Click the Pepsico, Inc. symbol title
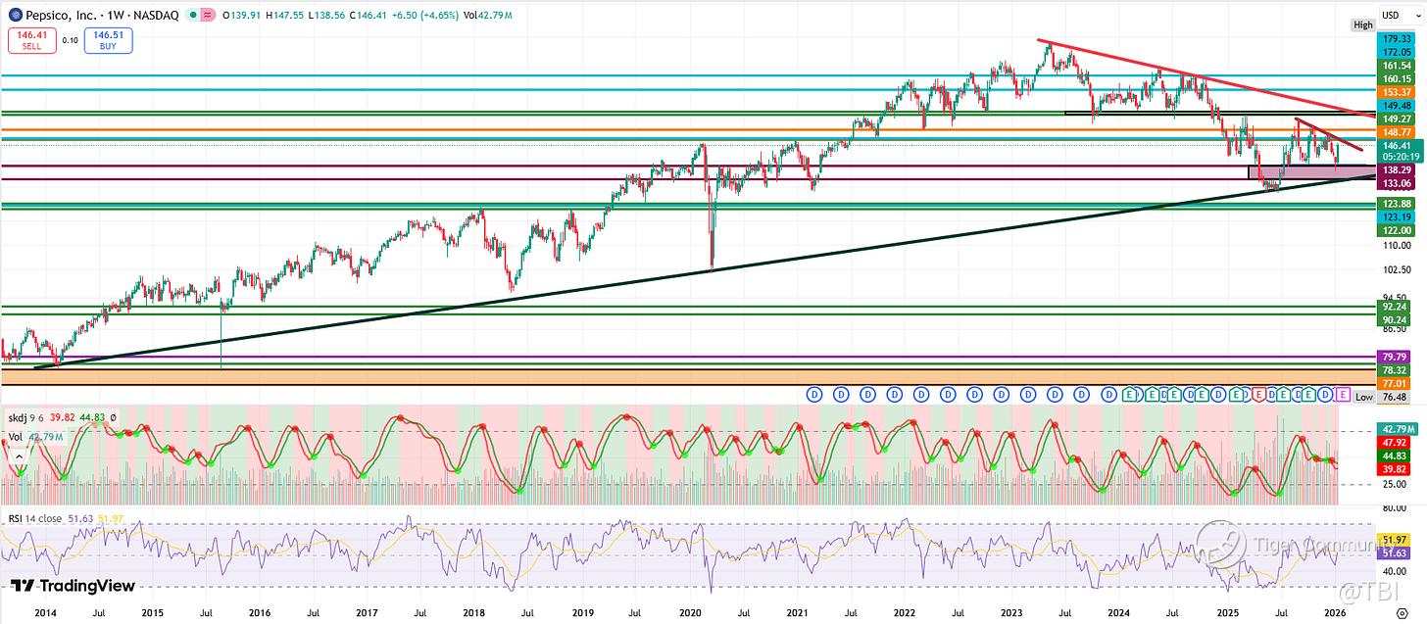This screenshot has height=624, width=1427. pyautogui.click(x=61, y=15)
